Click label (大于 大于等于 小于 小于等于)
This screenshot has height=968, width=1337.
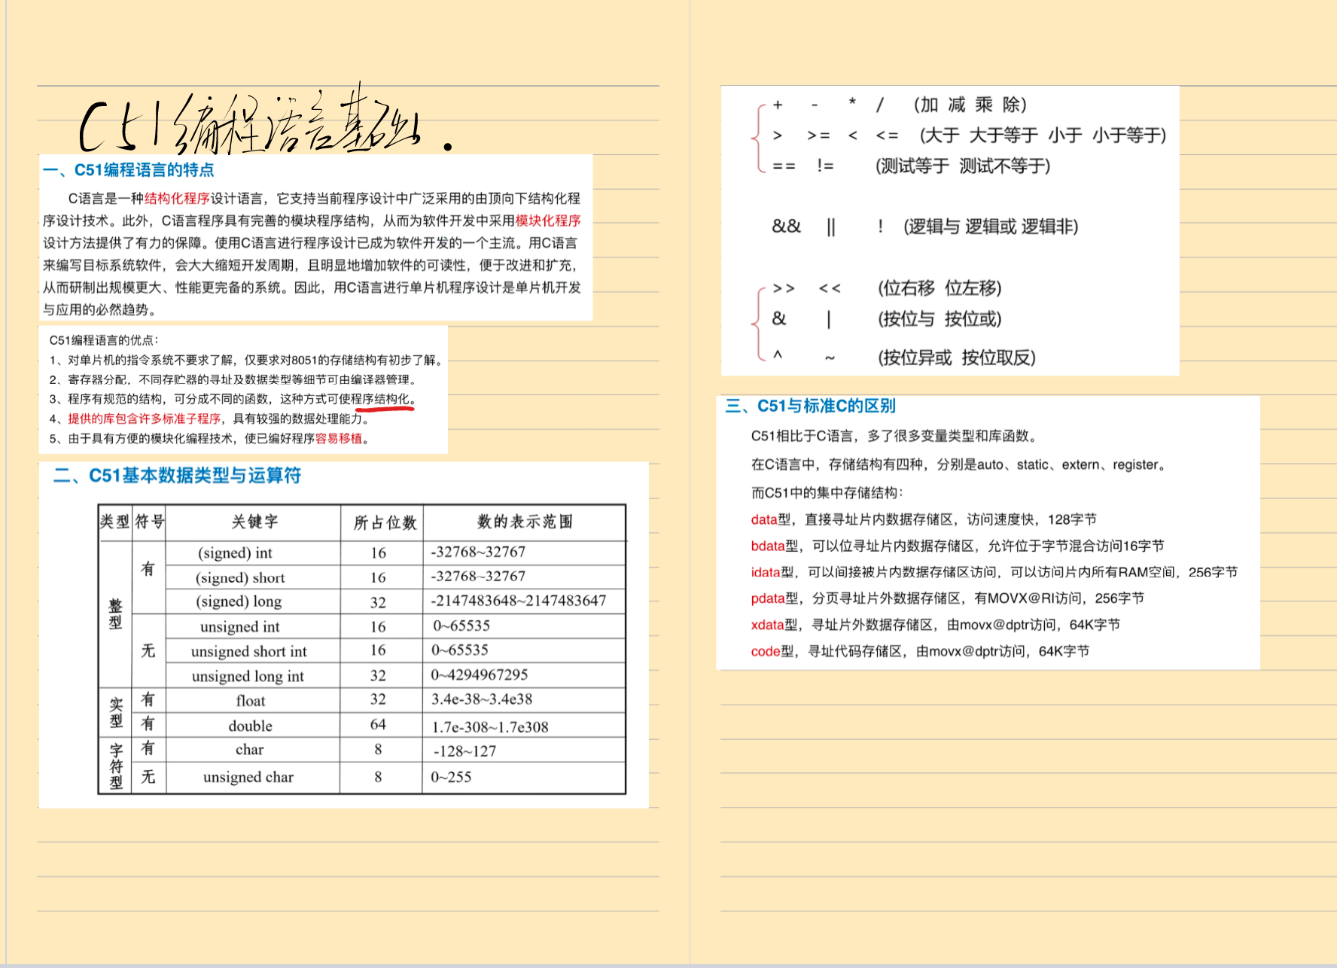1043,135
